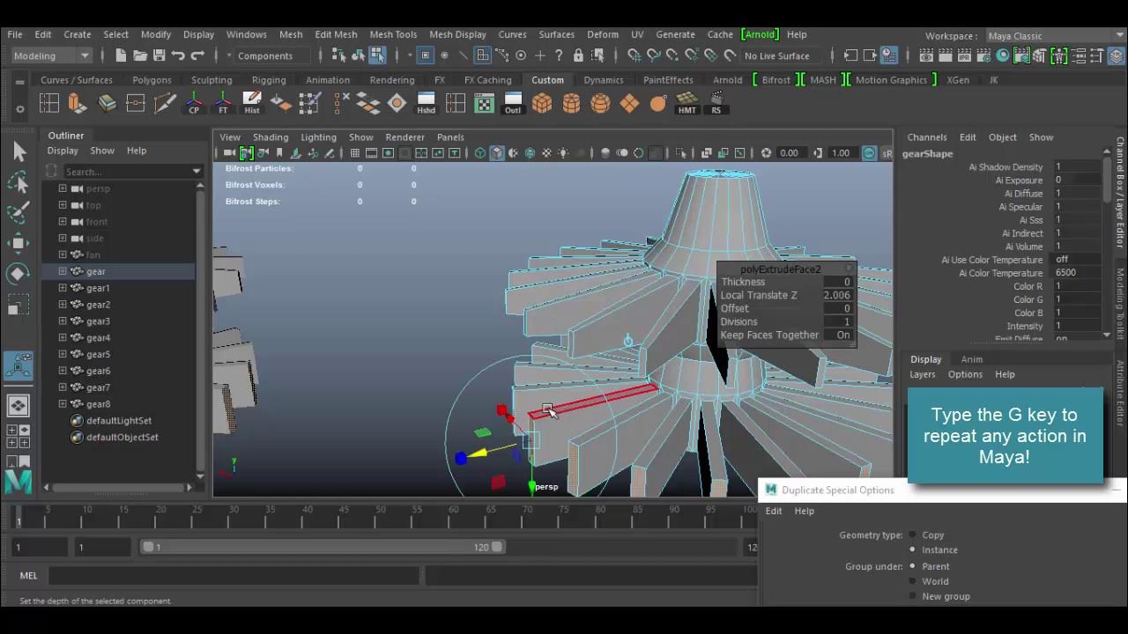This screenshot has height=634, width=1128.
Task: Click No Live Surface field
Action: pyautogui.click(x=776, y=55)
